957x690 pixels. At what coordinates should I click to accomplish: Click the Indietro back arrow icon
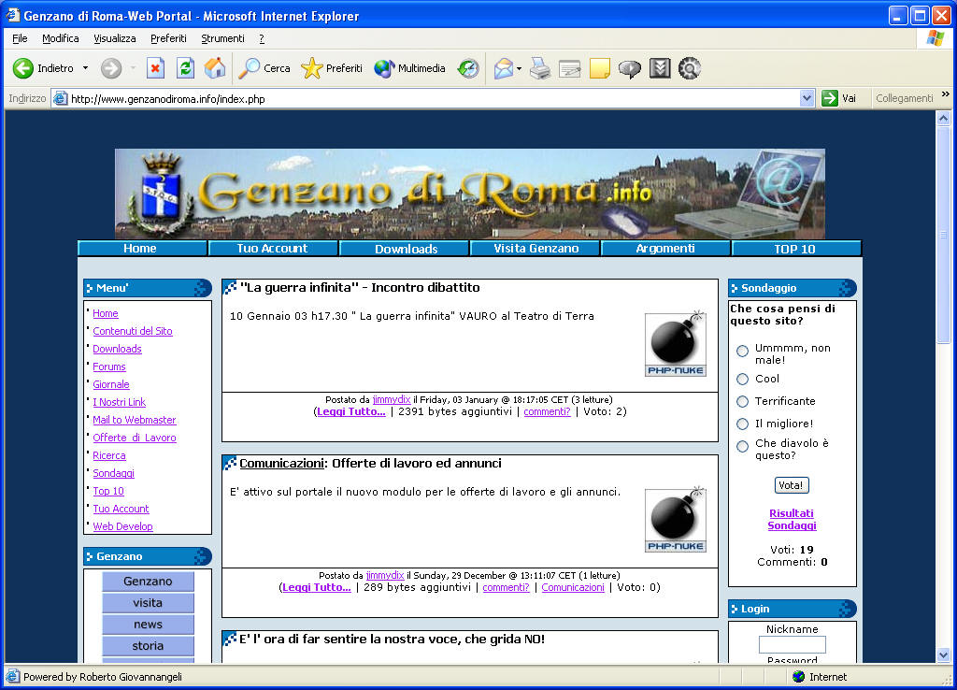click(x=23, y=68)
